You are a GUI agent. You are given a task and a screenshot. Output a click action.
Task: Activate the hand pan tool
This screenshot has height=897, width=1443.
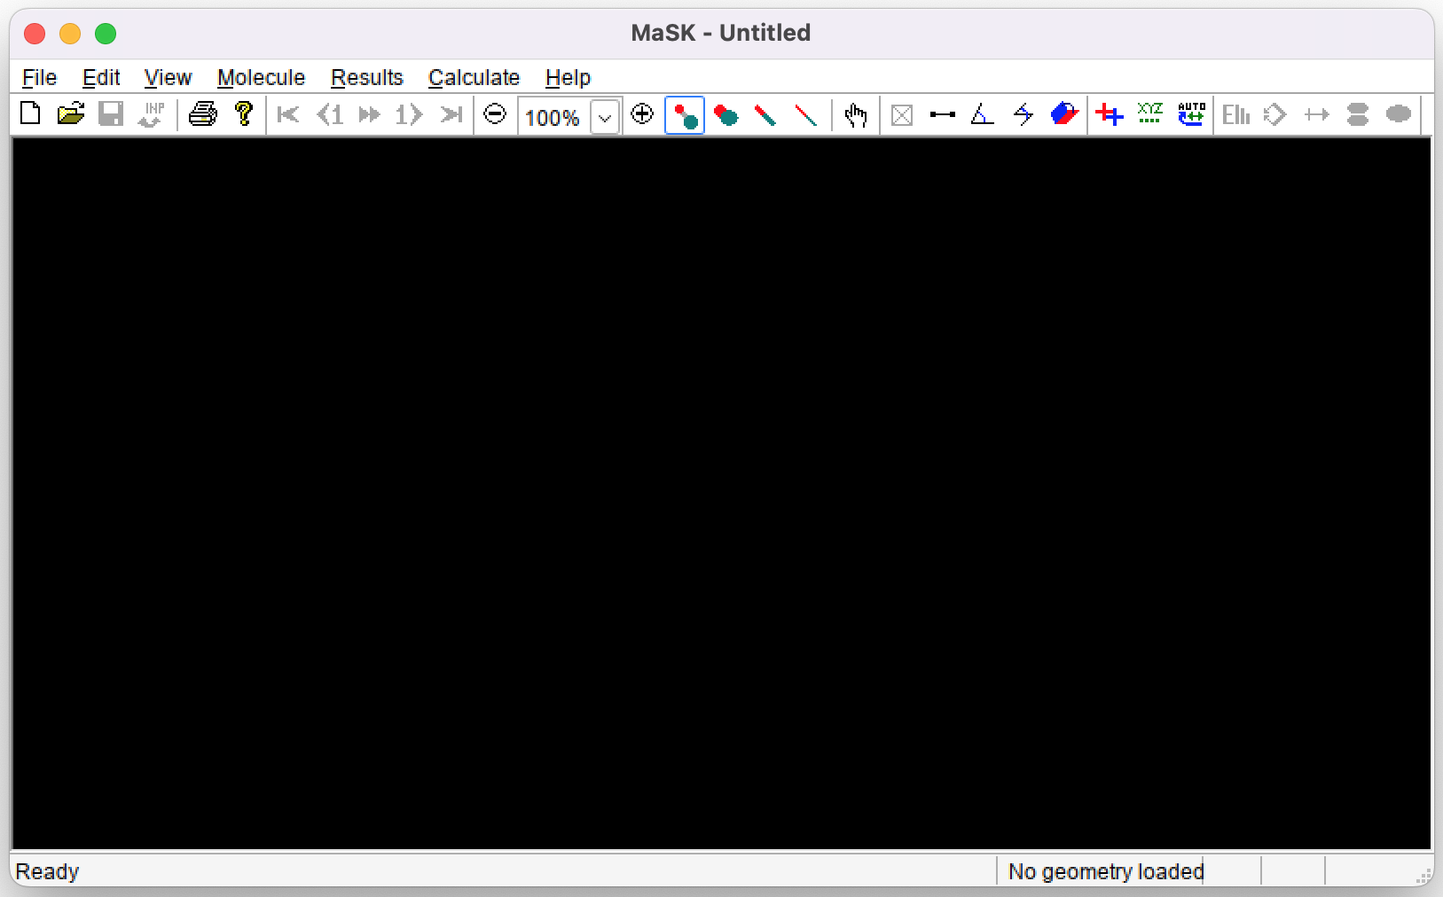coord(855,114)
